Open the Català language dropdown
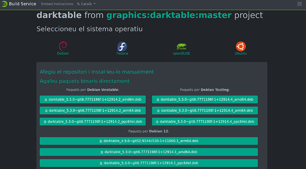The image size is (306, 169). coord(86,4)
